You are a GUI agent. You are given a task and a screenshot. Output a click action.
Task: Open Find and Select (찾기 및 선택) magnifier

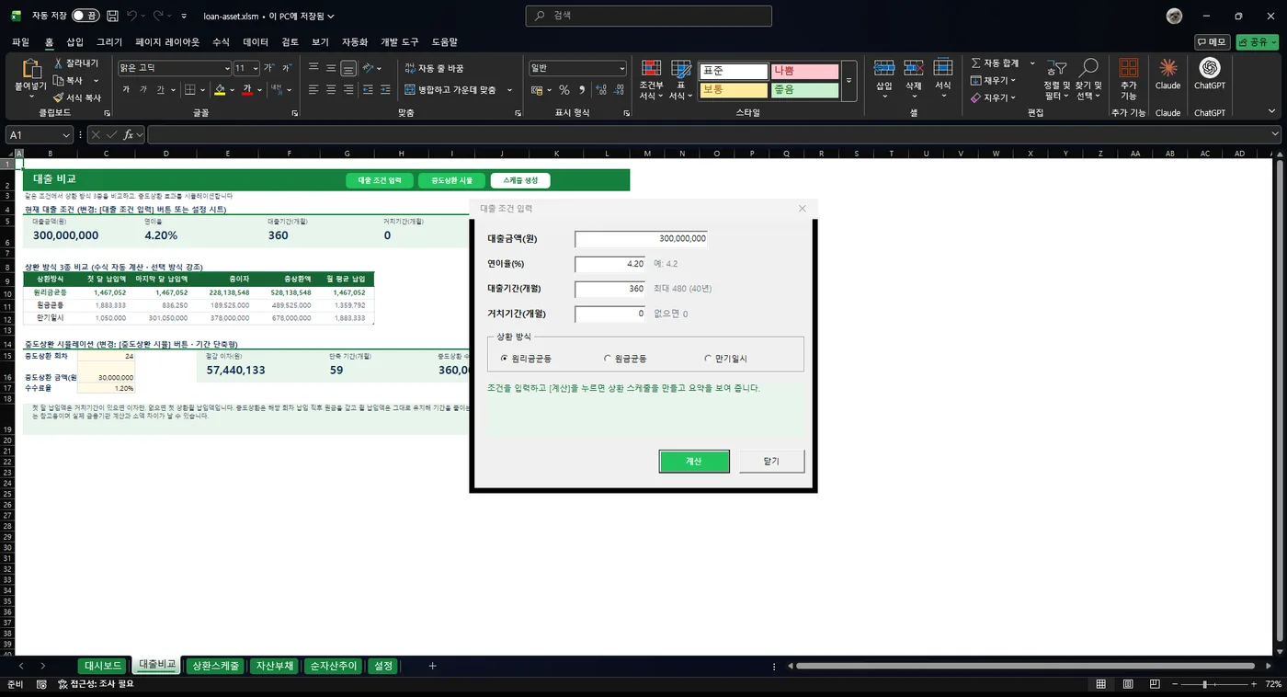pos(1088,80)
